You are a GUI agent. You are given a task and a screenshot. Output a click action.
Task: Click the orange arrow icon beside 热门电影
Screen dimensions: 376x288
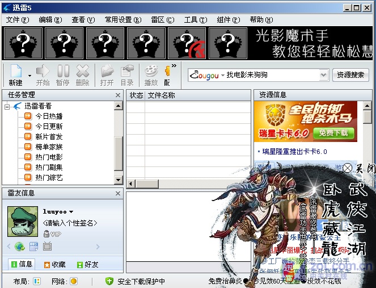point(28,157)
